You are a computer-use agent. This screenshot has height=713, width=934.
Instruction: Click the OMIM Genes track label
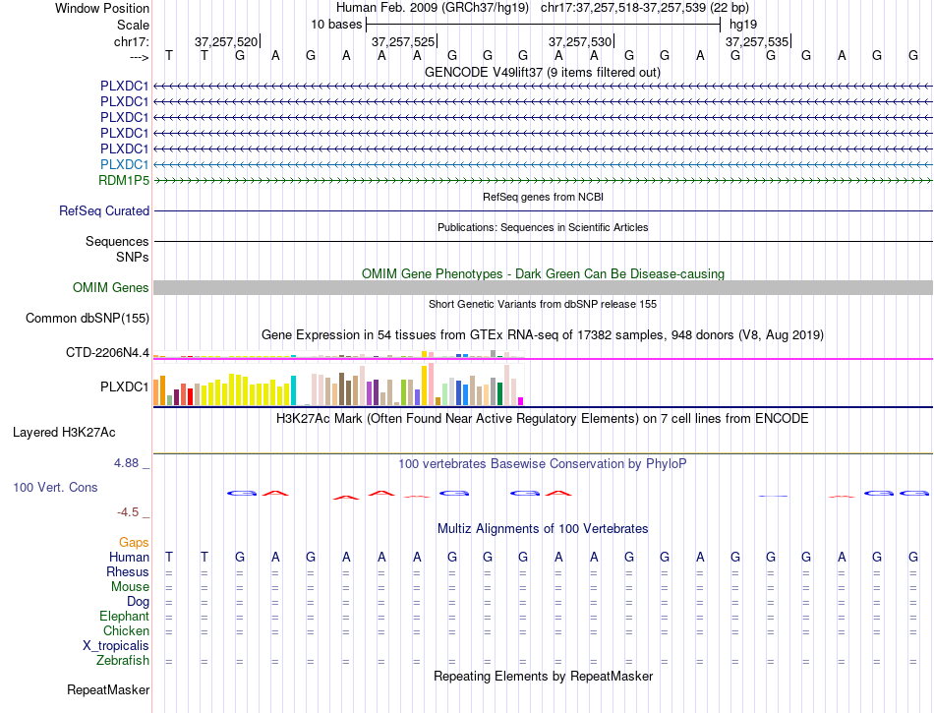111,288
